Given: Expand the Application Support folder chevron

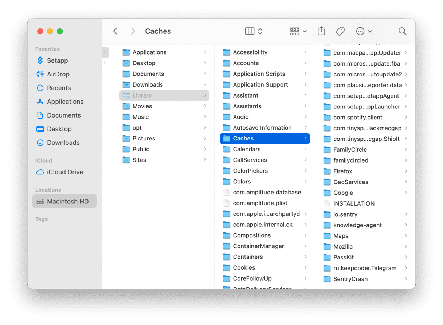Looking at the screenshot, I should tap(306, 84).
